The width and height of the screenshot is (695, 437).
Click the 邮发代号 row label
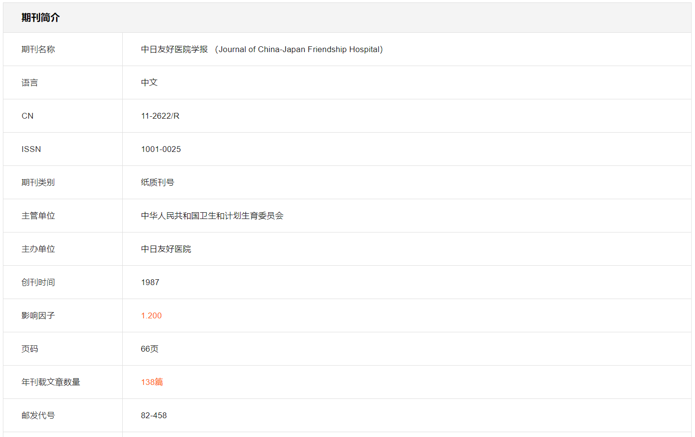(38, 415)
